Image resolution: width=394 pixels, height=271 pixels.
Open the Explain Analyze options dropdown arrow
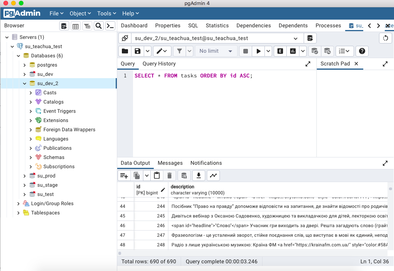click(303, 51)
